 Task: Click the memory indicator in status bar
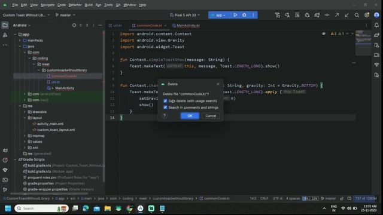point(366,198)
